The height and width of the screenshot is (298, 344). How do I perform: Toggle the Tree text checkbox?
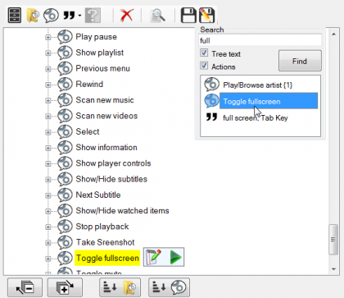point(204,53)
